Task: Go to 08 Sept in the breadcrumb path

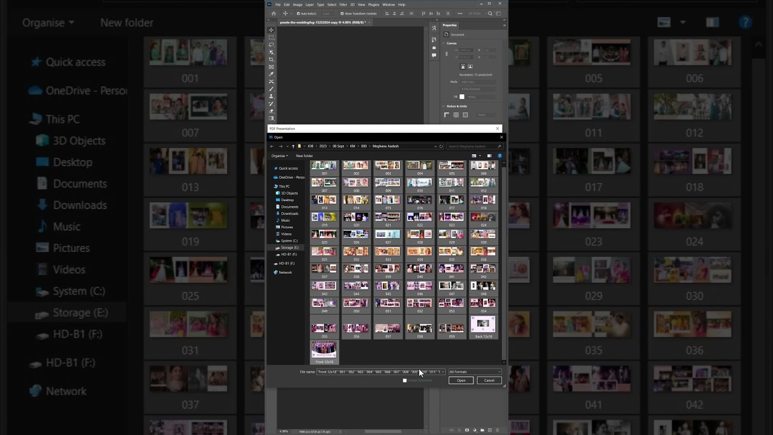Action: pyautogui.click(x=338, y=146)
